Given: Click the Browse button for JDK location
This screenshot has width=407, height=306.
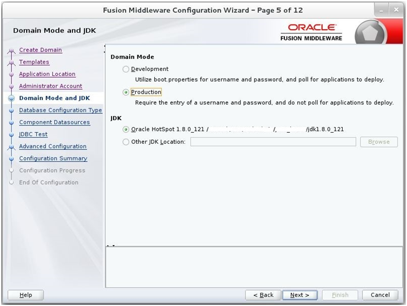Looking at the screenshot, I should [x=379, y=142].
